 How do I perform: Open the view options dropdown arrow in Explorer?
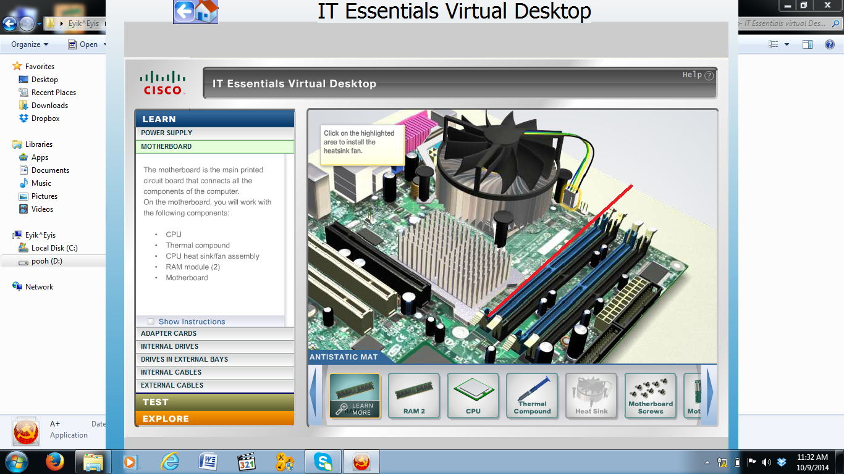(x=787, y=44)
